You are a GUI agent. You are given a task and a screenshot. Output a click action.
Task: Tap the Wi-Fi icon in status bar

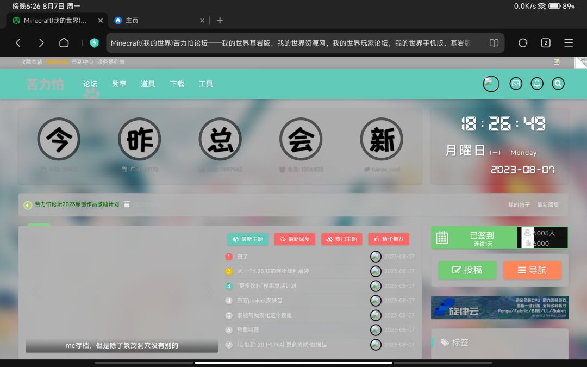(x=541, y=6)
